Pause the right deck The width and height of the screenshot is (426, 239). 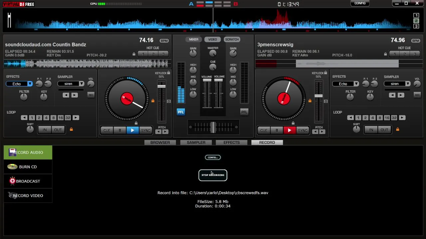click(277, 130)
